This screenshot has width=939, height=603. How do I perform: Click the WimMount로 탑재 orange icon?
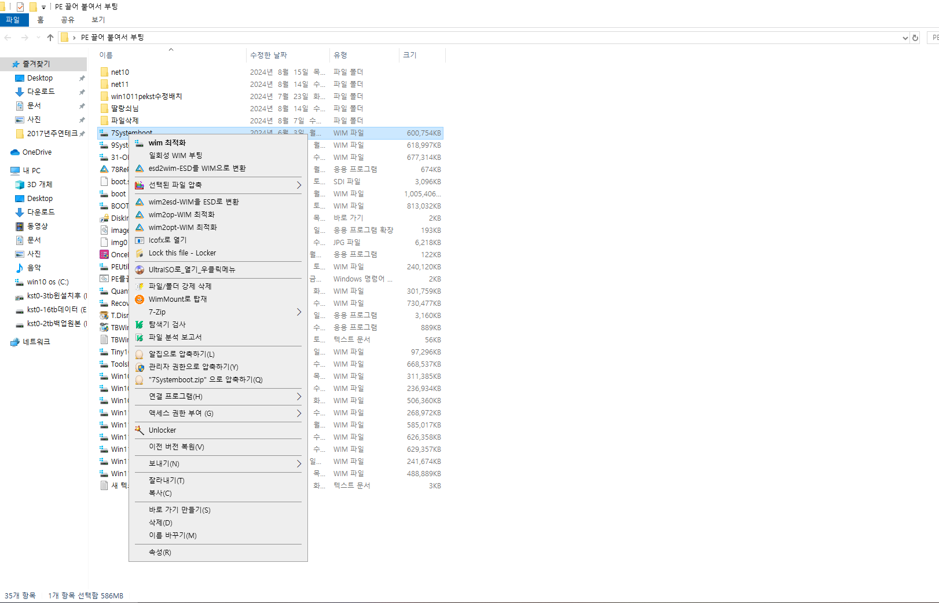140,299
